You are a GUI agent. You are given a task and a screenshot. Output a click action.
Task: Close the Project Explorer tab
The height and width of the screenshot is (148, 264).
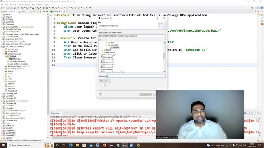(16, 12)
